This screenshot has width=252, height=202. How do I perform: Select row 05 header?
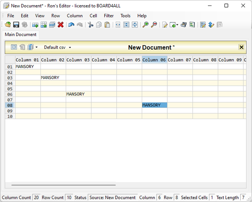point(10,89)
